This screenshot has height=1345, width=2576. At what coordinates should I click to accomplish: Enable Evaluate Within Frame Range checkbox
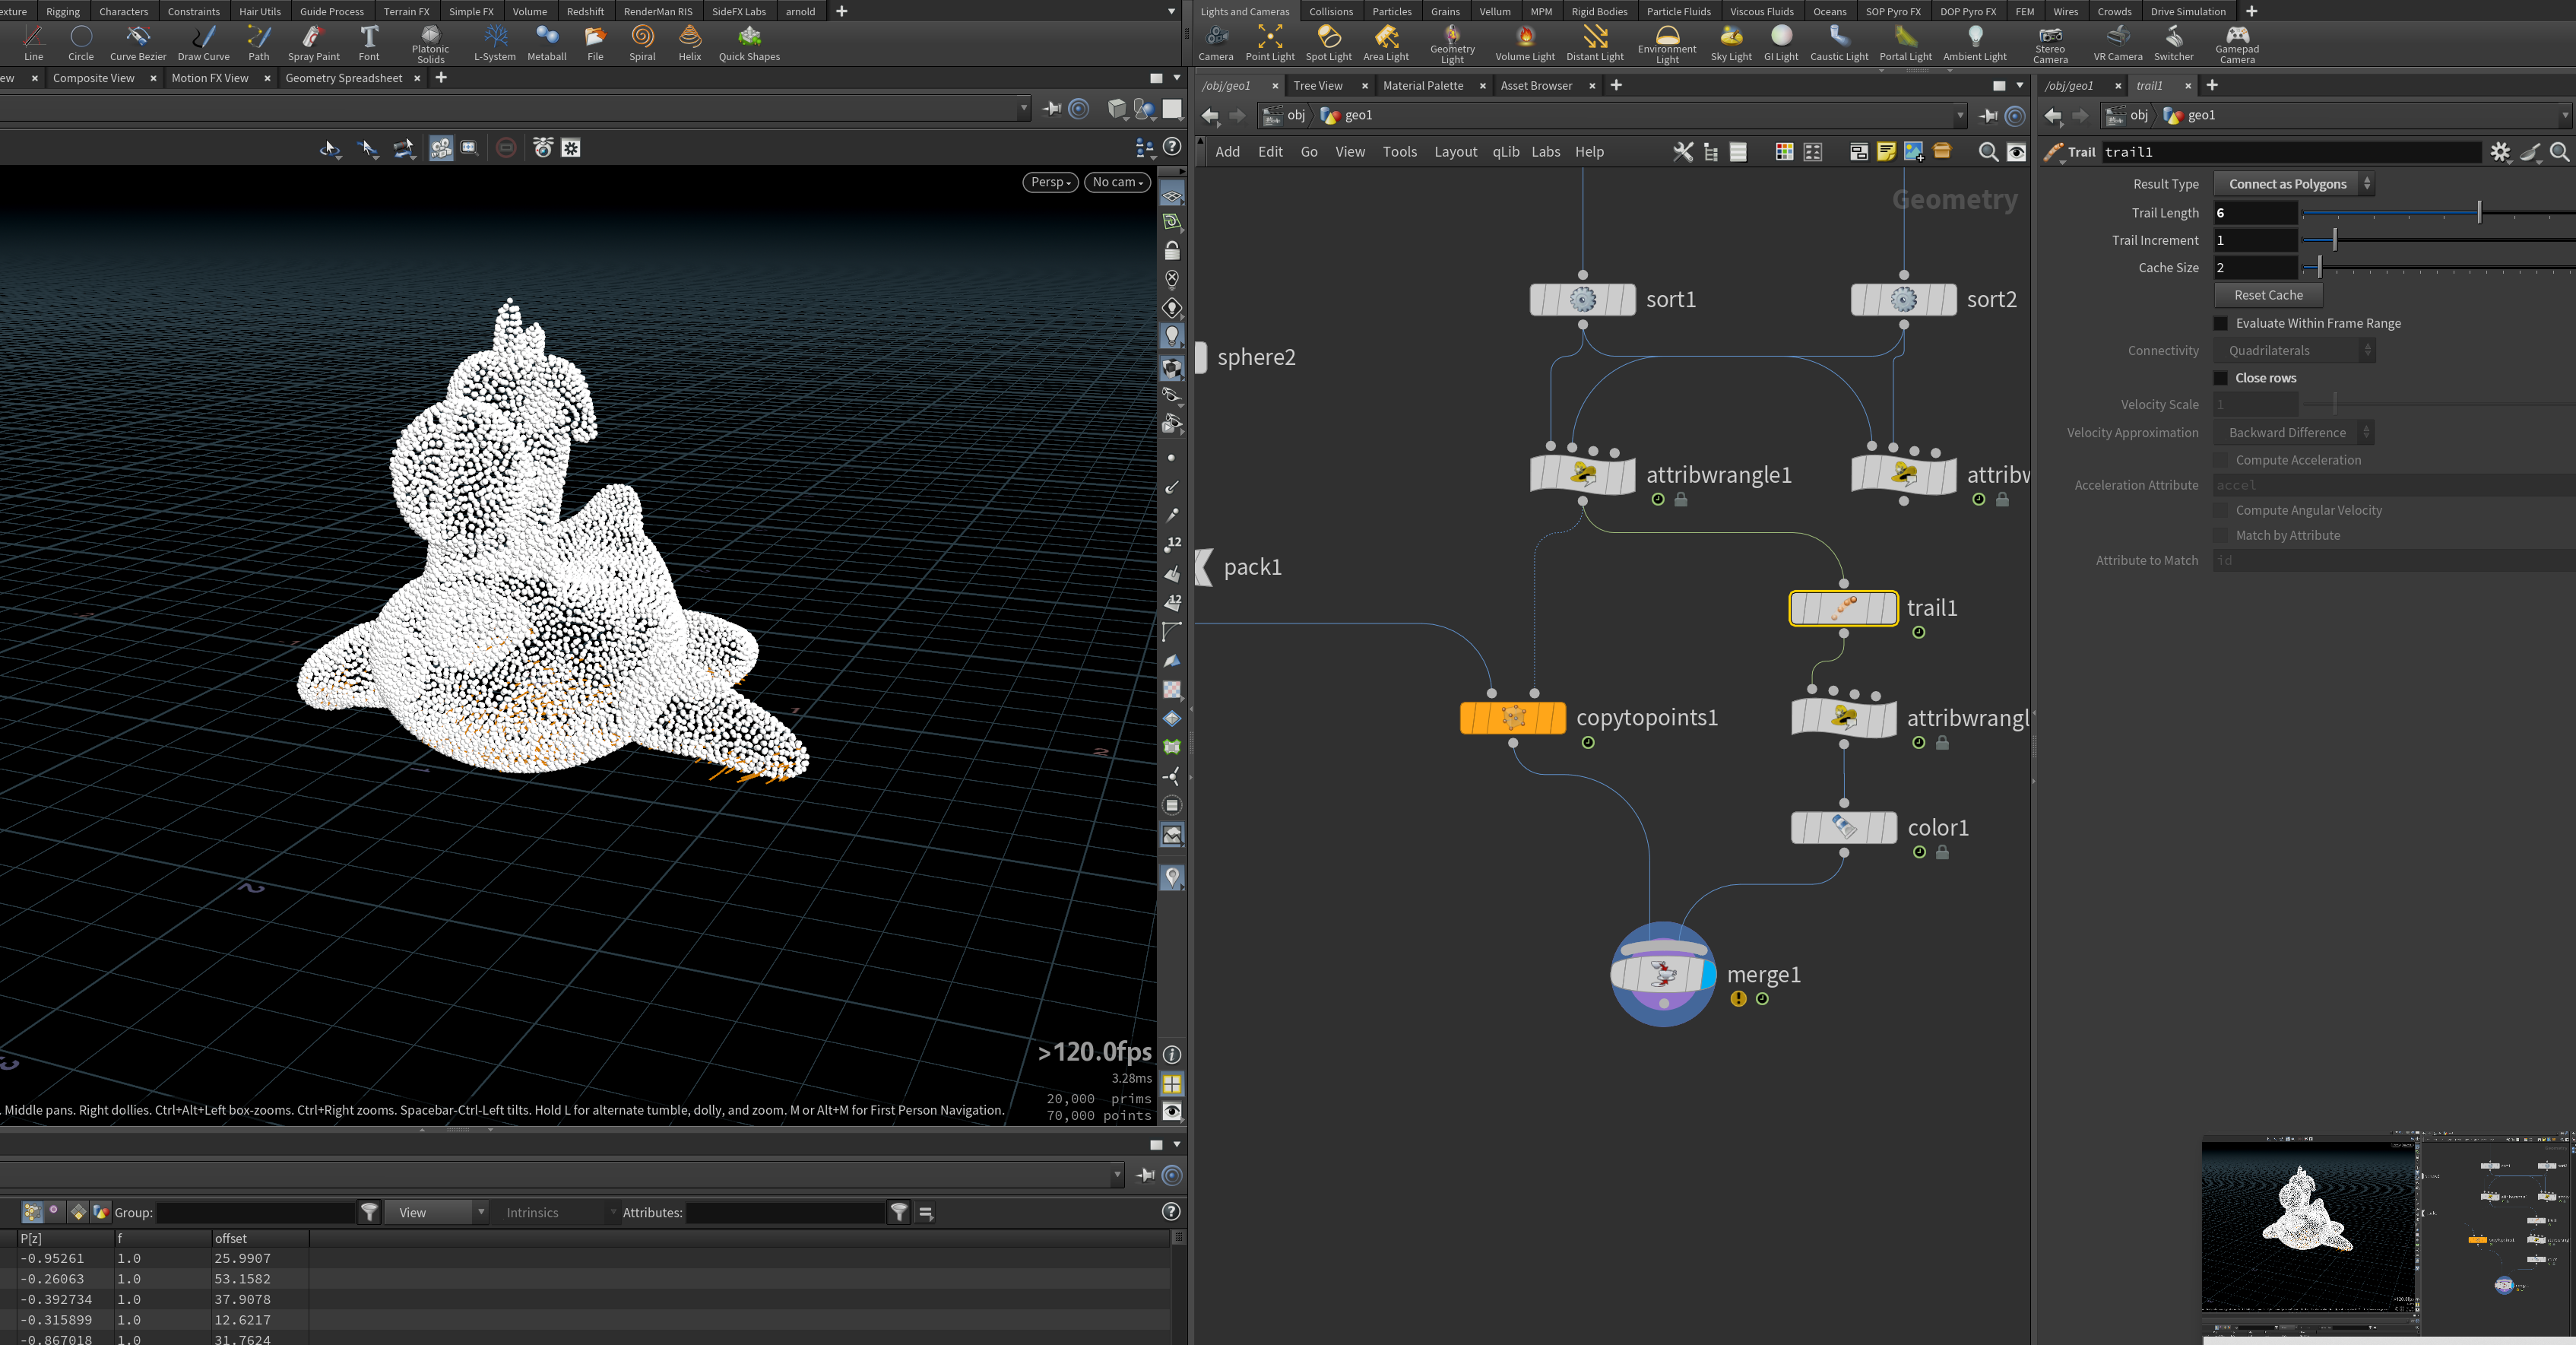point(2221,323)
